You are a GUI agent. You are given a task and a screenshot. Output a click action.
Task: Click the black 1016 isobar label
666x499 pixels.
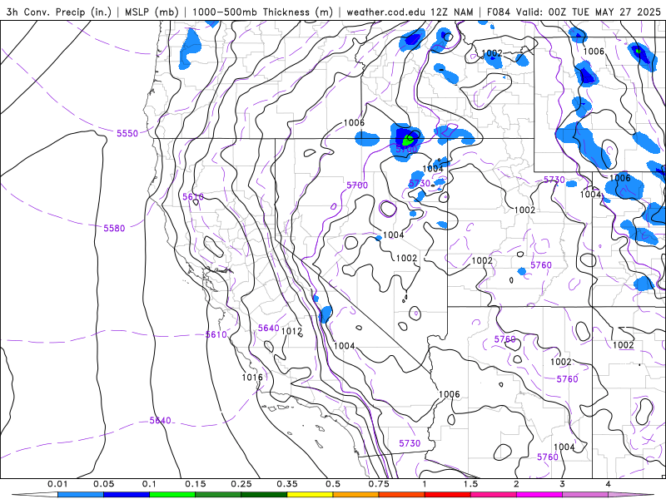[x=252, y=377]
